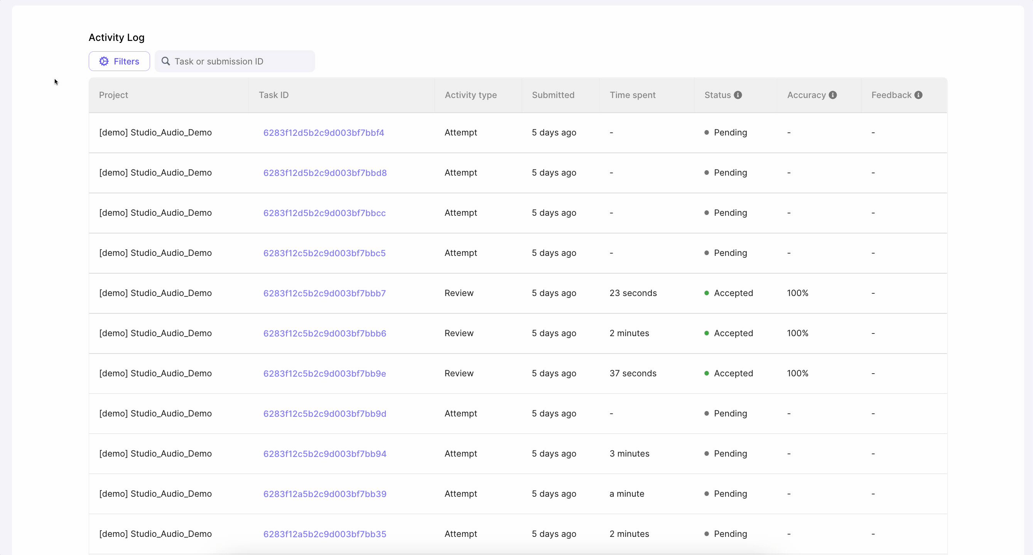The width and height of the screenshot is (1033, 555).
Task: Click the Accuracy column info icon
Action: [x=833, y=95]
